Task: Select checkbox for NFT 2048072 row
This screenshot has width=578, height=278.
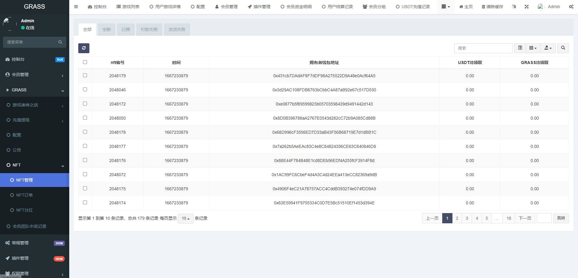Action: 85,174
